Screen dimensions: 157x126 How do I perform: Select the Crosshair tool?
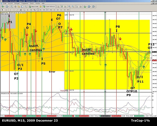6,10
